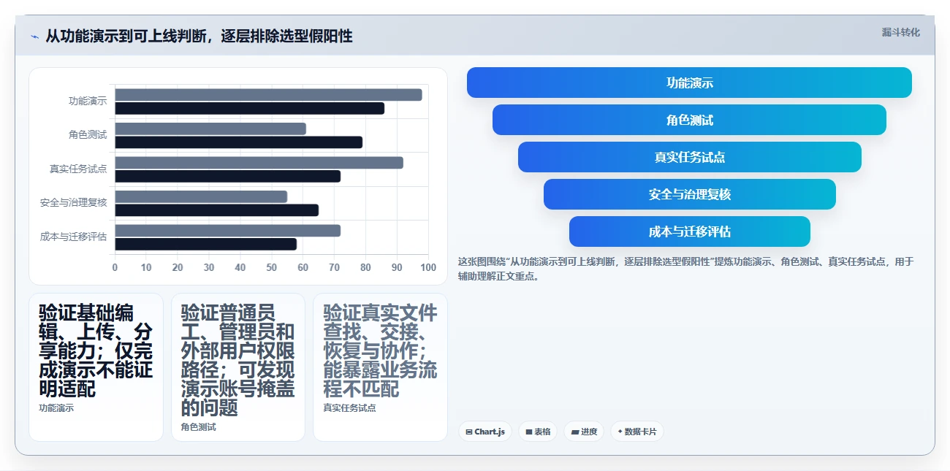Click the x-axis value 30
The width and height of the screenshot is (950, 471).
[209, 267]
